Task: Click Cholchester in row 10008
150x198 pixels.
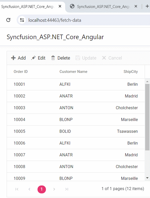Action: (x=127, y=167)
